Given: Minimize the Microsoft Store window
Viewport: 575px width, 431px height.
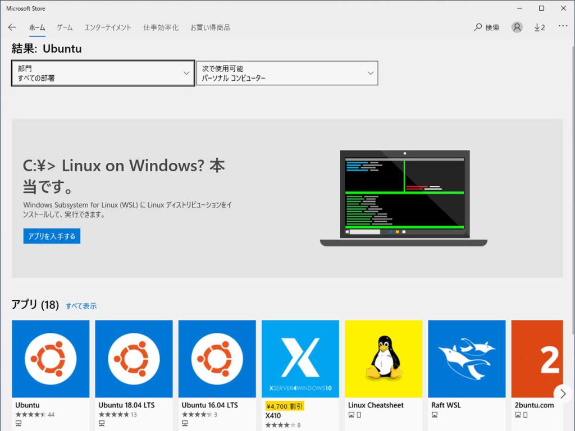Looking at the screenshot, I should tap(519, 8).
